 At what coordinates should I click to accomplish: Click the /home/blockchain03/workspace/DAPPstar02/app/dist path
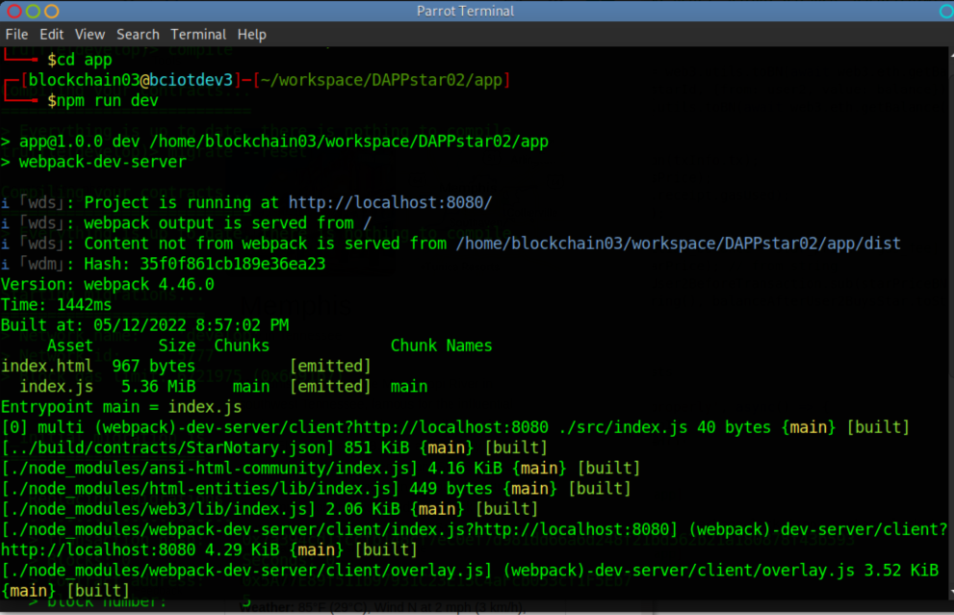(678, 243)
